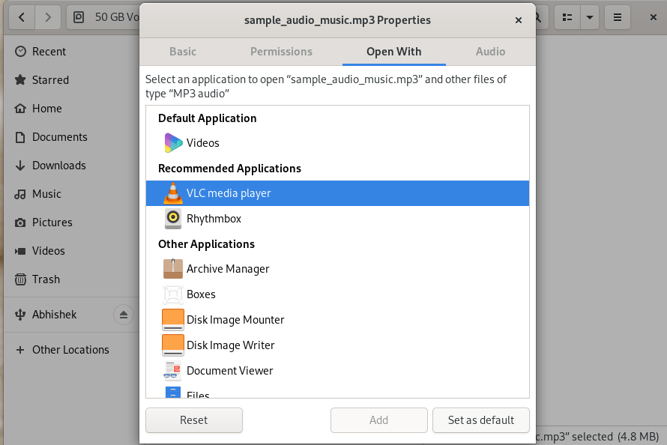Select Videos default application icon

pyautogui.click(x=173, y=143)
